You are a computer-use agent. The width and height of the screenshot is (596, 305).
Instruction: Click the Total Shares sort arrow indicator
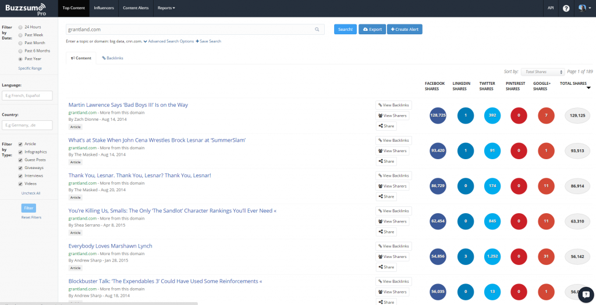(x=588, y=88)
